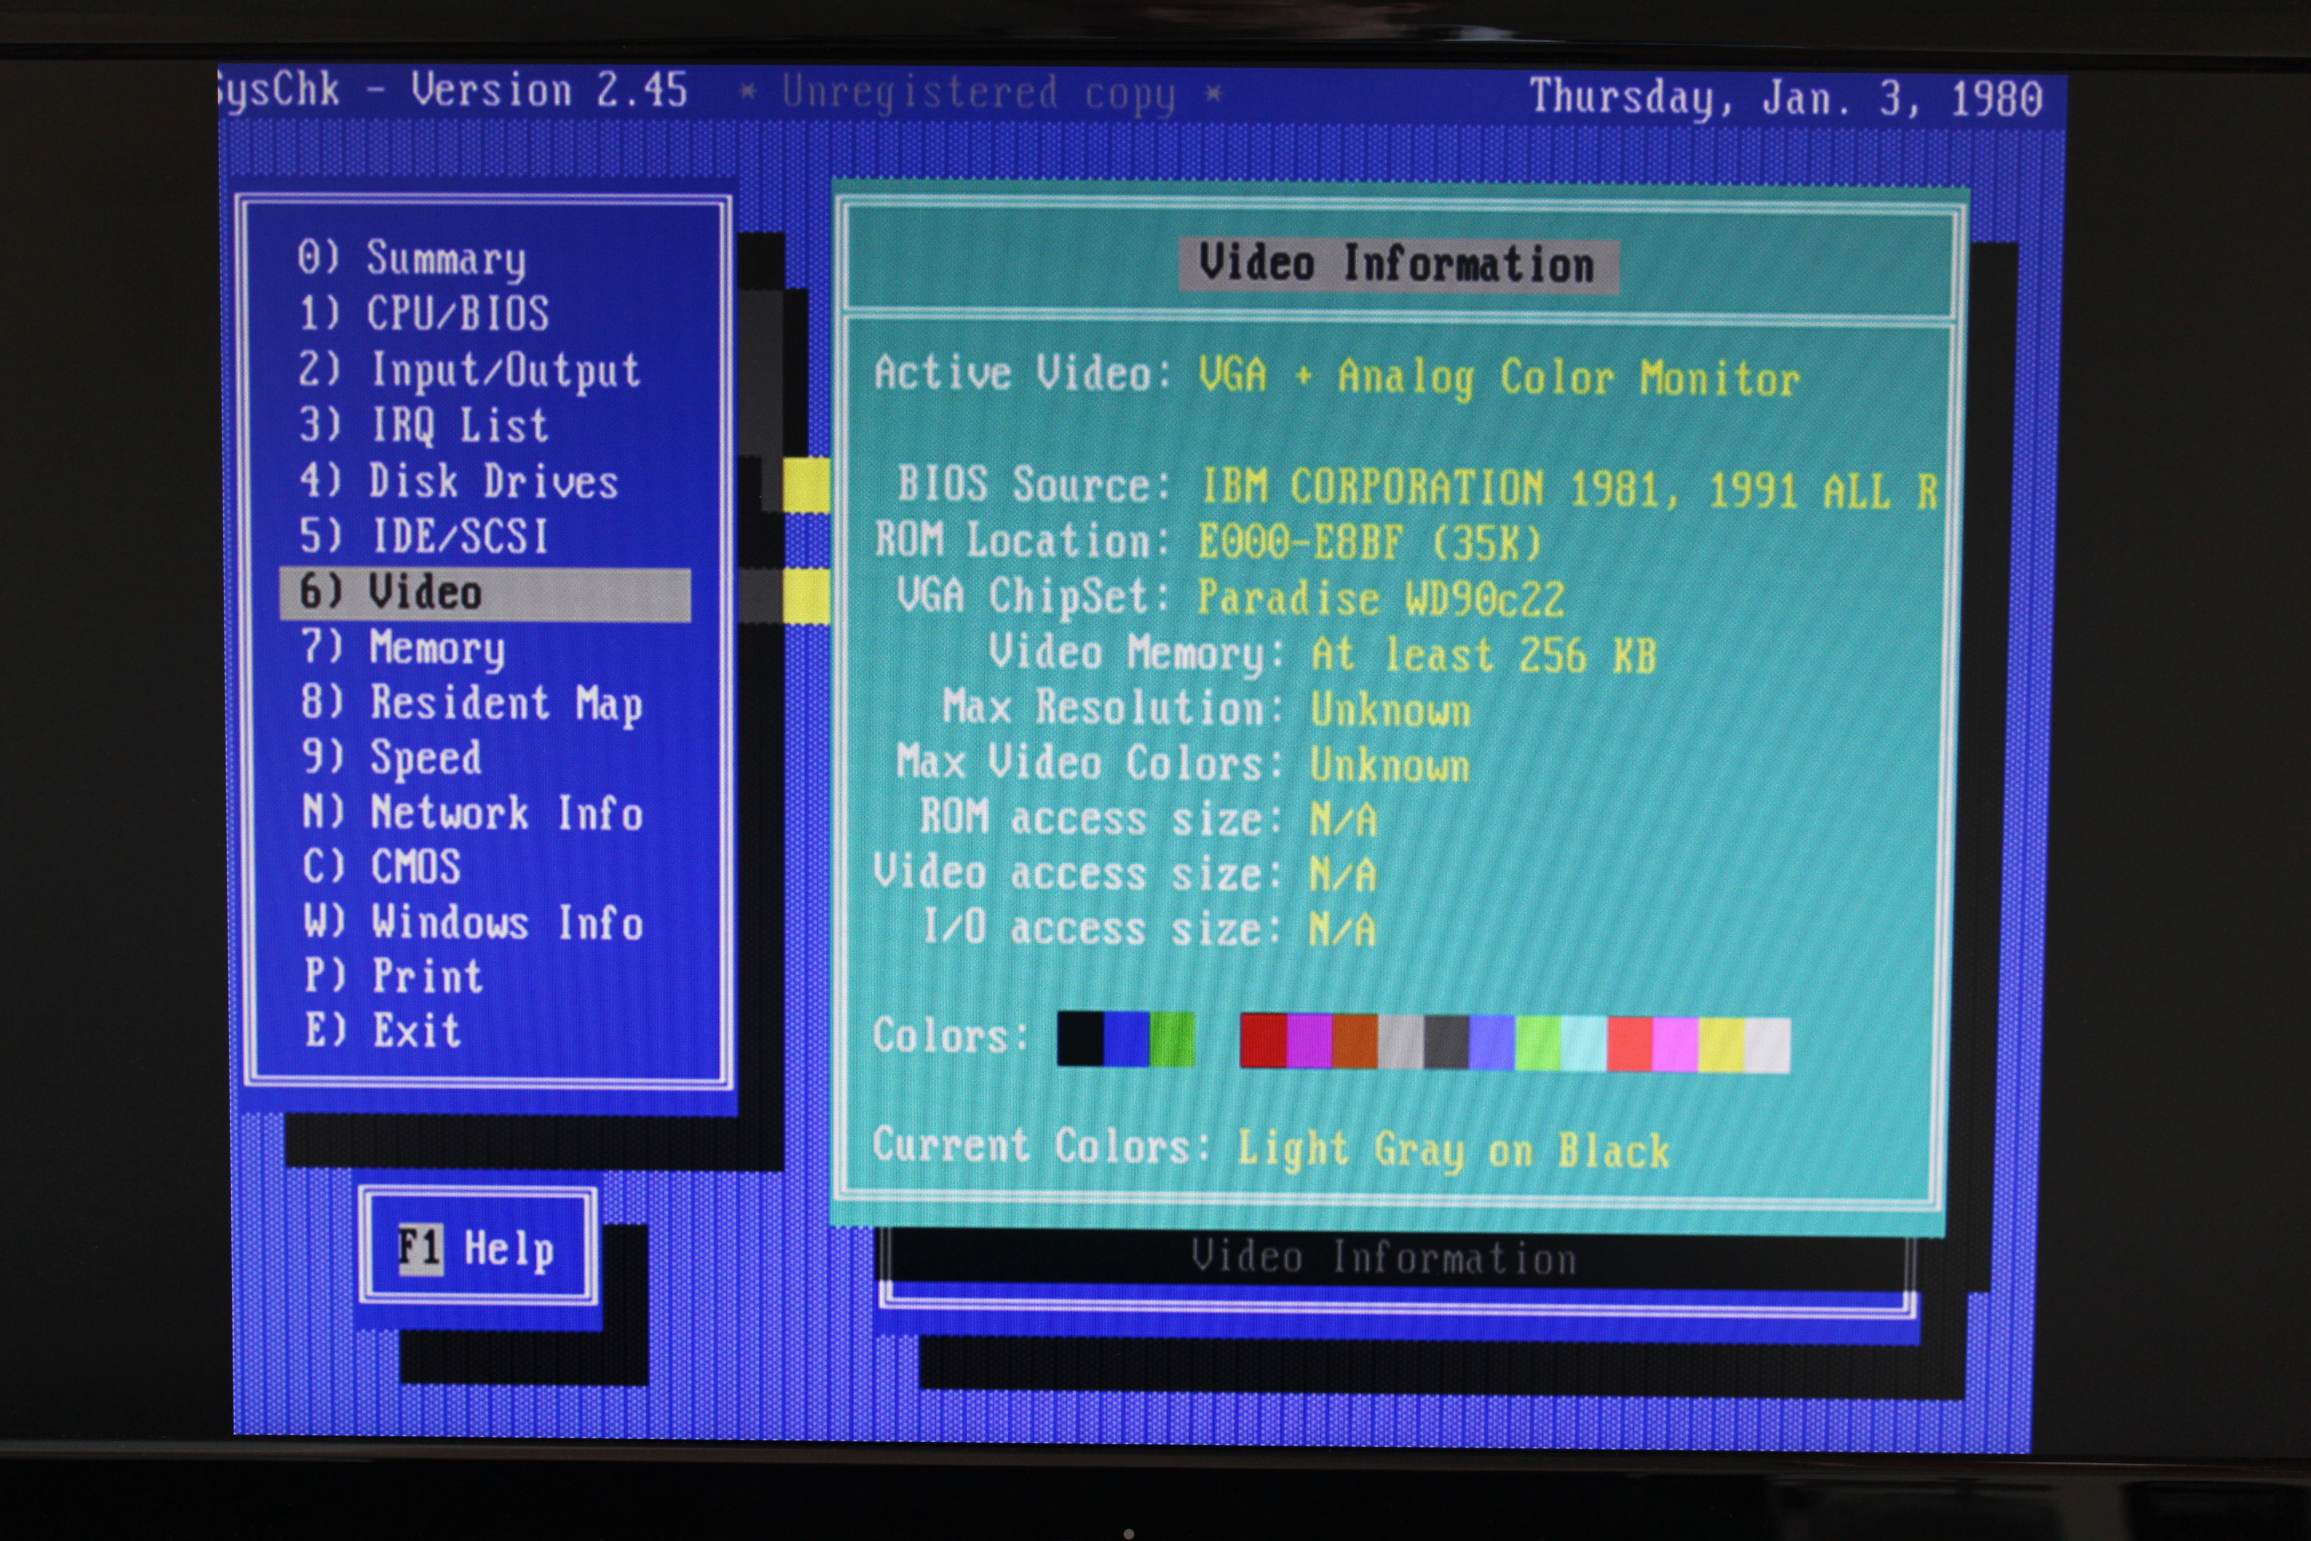Viewport: 2311px width, 1541px height.
Task: Click the light gray color swatch
Action: point(1401,1042)
